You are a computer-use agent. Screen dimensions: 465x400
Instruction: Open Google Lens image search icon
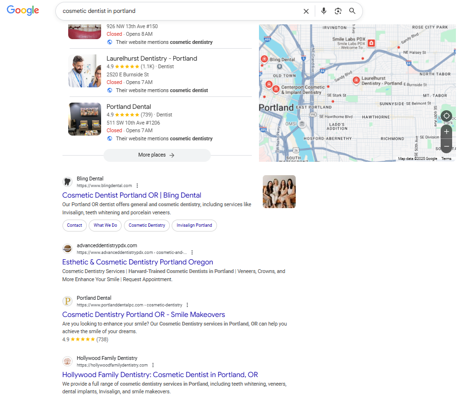pos(338,11)
